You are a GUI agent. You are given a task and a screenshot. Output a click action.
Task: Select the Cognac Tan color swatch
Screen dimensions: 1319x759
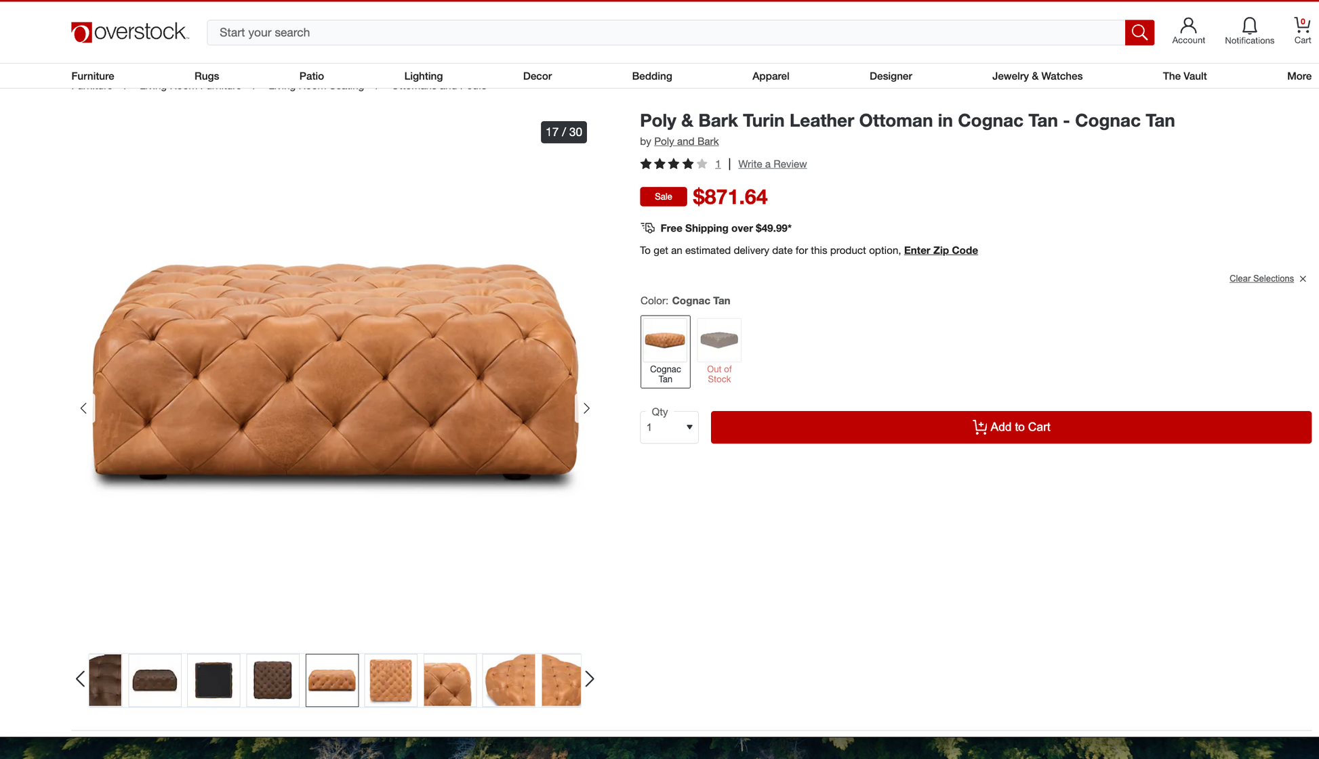665,351
